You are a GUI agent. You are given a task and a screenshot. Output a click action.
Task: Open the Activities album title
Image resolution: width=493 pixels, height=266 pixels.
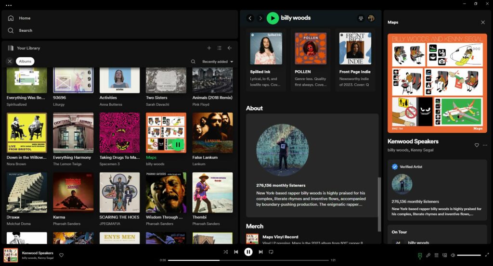point(108,98)
